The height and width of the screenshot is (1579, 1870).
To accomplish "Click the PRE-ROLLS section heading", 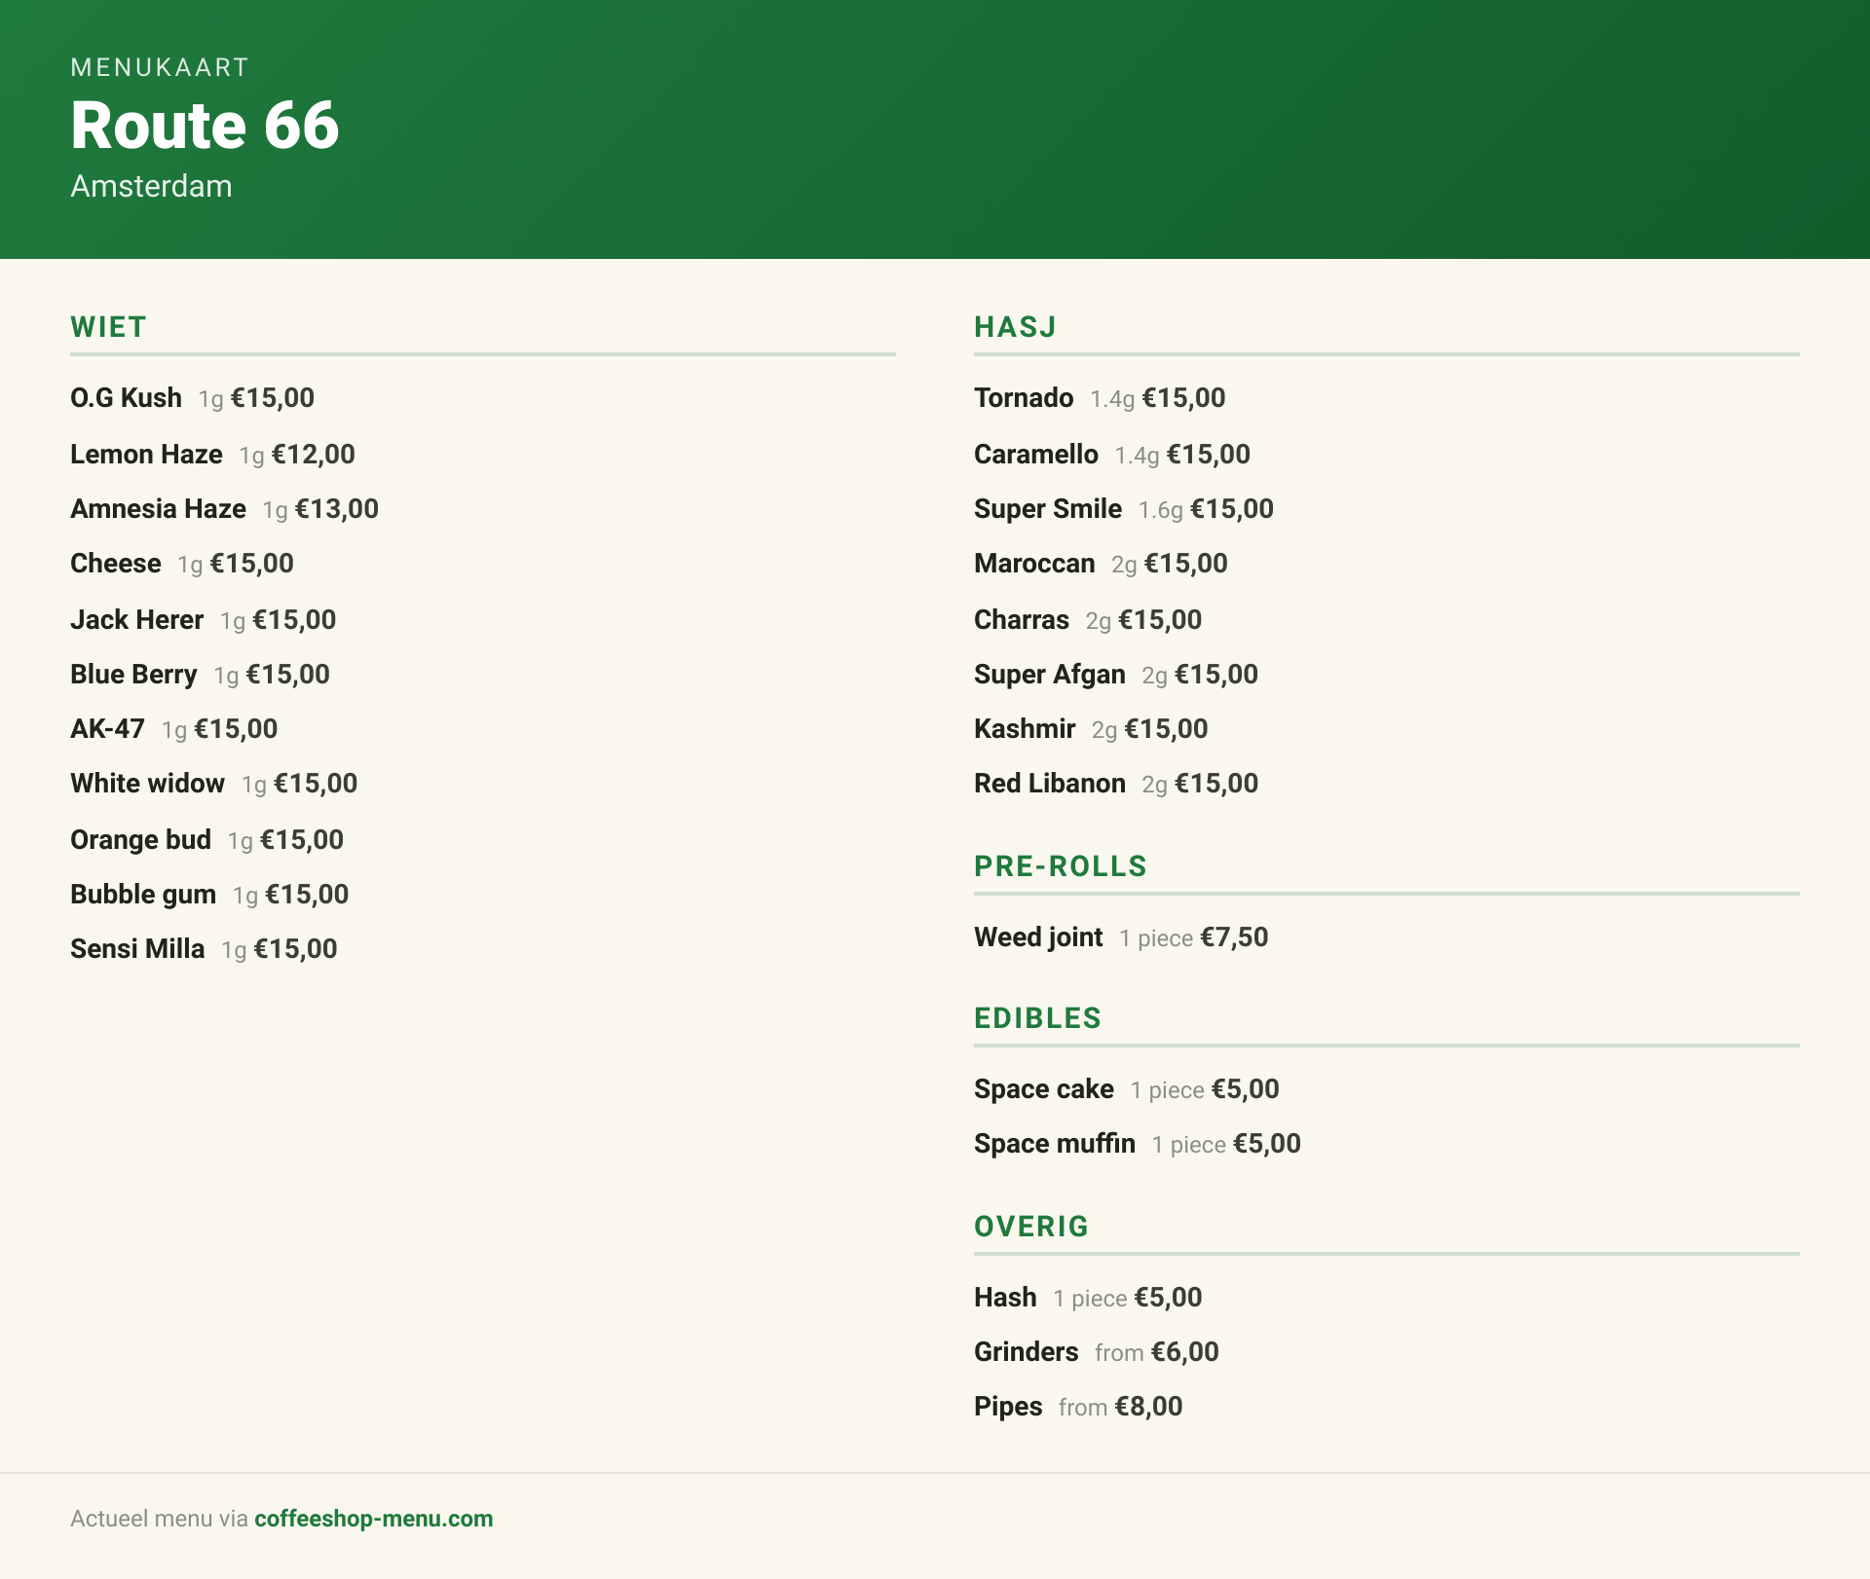I will tap(1061, 866).
